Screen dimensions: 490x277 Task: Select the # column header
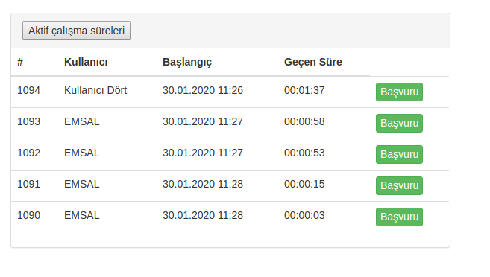coord(20,62)
